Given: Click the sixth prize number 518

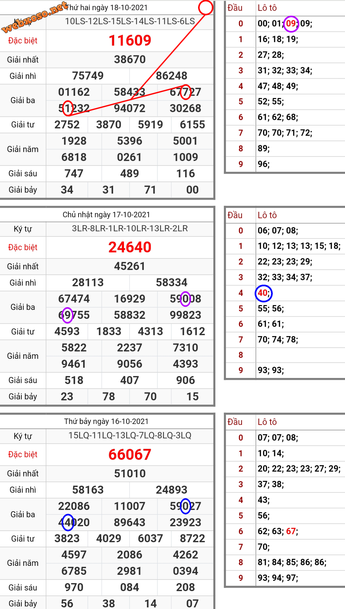Looking at the screenshot, I should (x=74, y=380).
